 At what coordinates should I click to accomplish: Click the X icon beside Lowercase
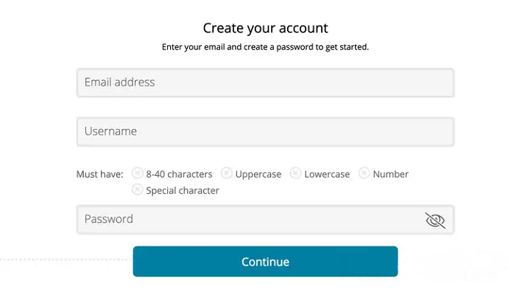[x=295, y=173]
